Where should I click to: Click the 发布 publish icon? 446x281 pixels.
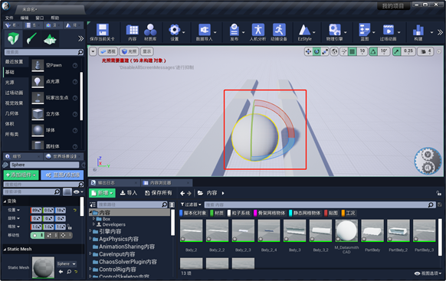click(x=234, y=30)
